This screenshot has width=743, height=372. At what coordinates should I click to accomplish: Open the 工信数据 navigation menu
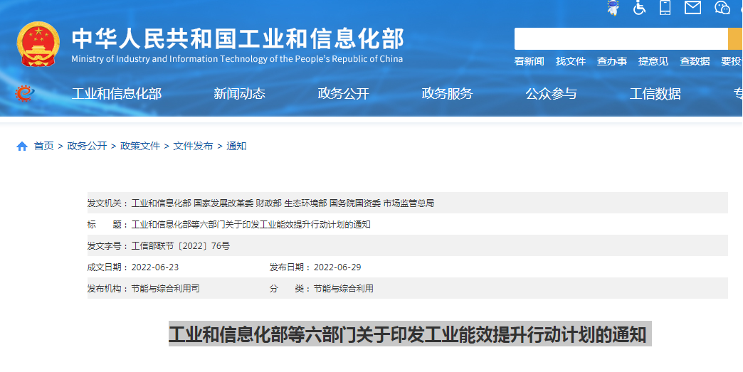(655, 94)
